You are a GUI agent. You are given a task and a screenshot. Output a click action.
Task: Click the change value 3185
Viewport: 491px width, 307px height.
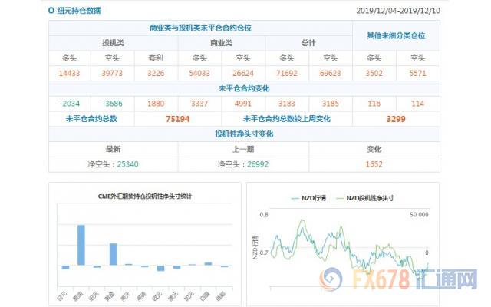point(331,104)
